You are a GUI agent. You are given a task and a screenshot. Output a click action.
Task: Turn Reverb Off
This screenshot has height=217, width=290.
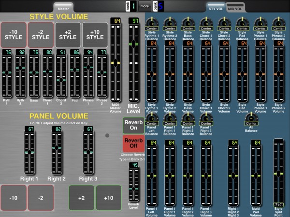[133, 143]
